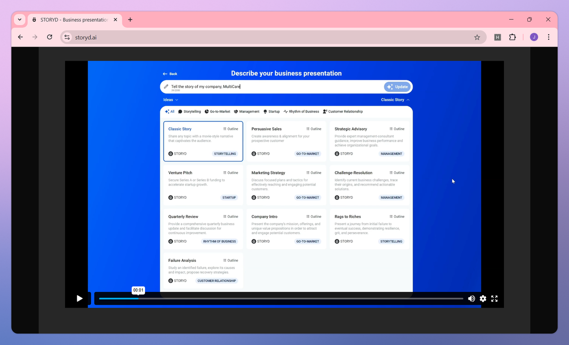Click the presentation description field
569x345 pixels.
click(286, 87)
